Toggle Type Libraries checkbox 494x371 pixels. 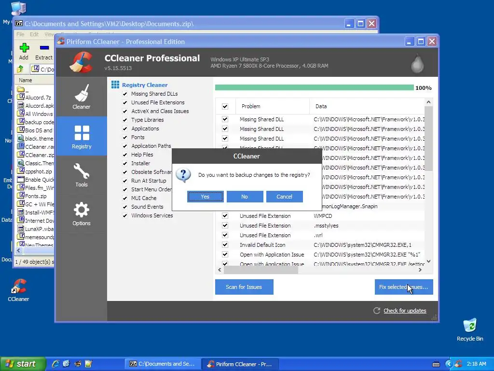pos(125,120)
